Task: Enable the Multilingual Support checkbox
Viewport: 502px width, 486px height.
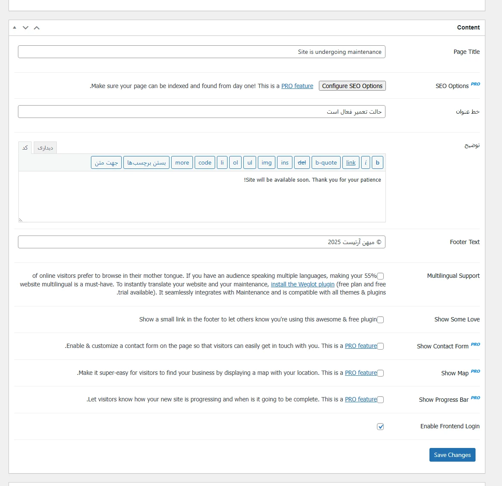Action: (x=380, y=276)
